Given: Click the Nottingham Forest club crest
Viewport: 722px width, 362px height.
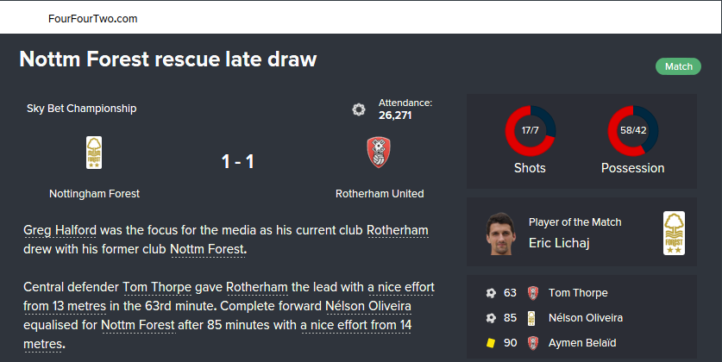Looking at the screenshot, I should coord(94,153).
